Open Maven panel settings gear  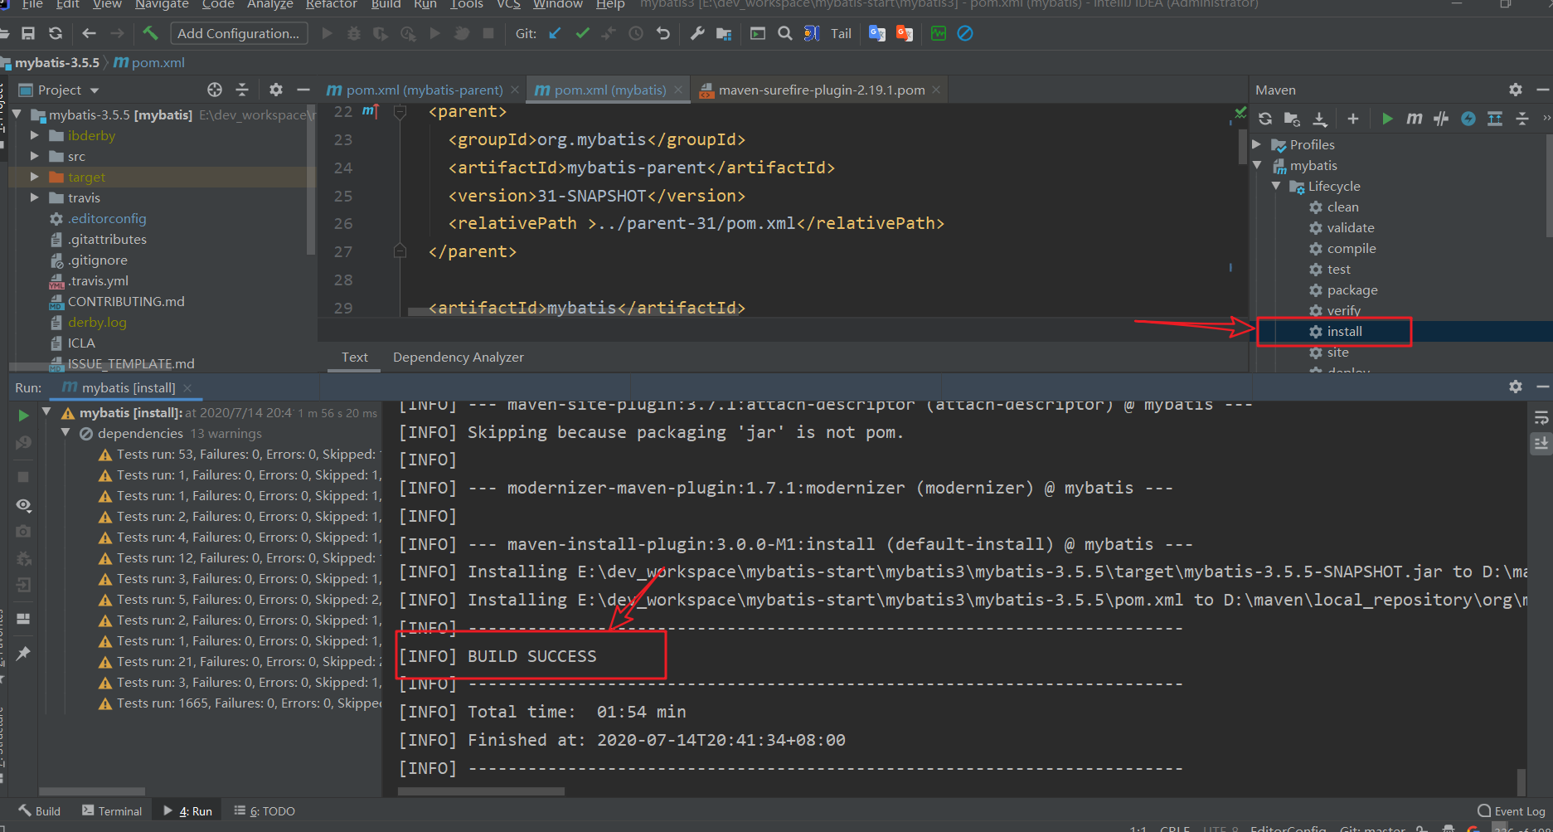1516,90
